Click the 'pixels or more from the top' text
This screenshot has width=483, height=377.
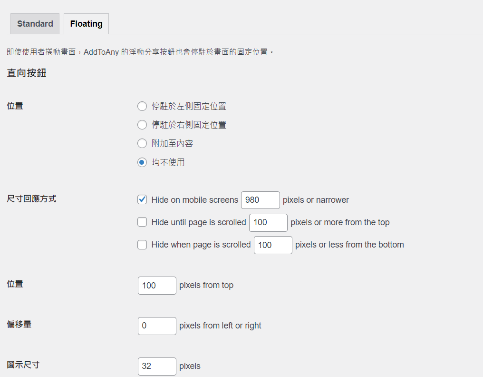click(340, 222)
